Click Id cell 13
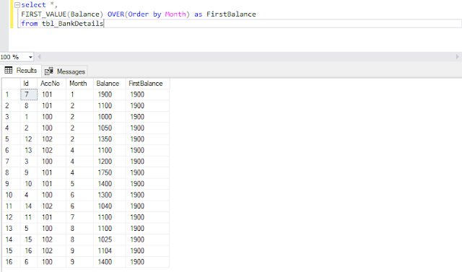462x272 pixels. tap(29, 150)
